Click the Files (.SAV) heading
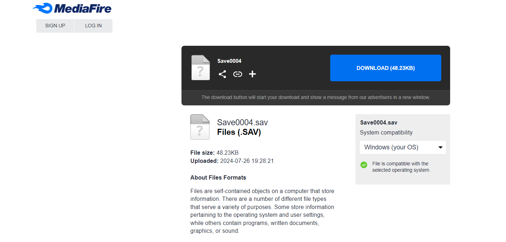Viewport: 506px width, 242px height. (x=239, y=132)
